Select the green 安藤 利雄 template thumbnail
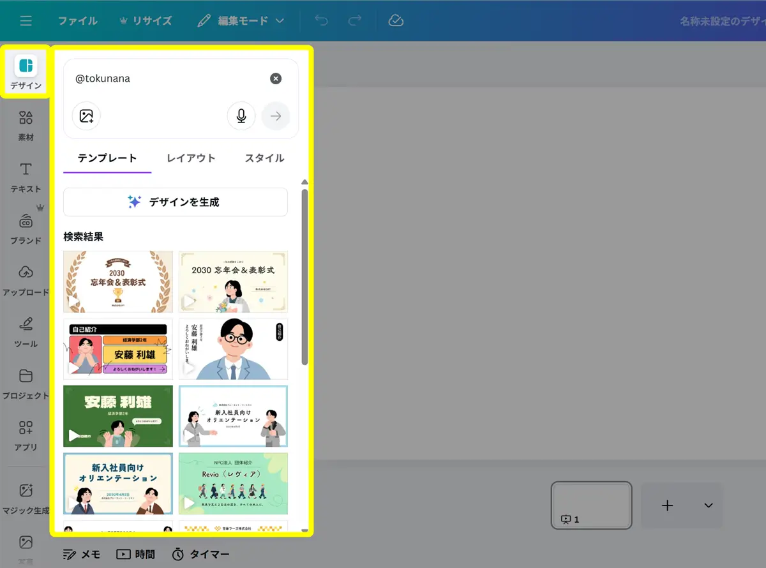The image size is (766, 568). coord(118,415)
